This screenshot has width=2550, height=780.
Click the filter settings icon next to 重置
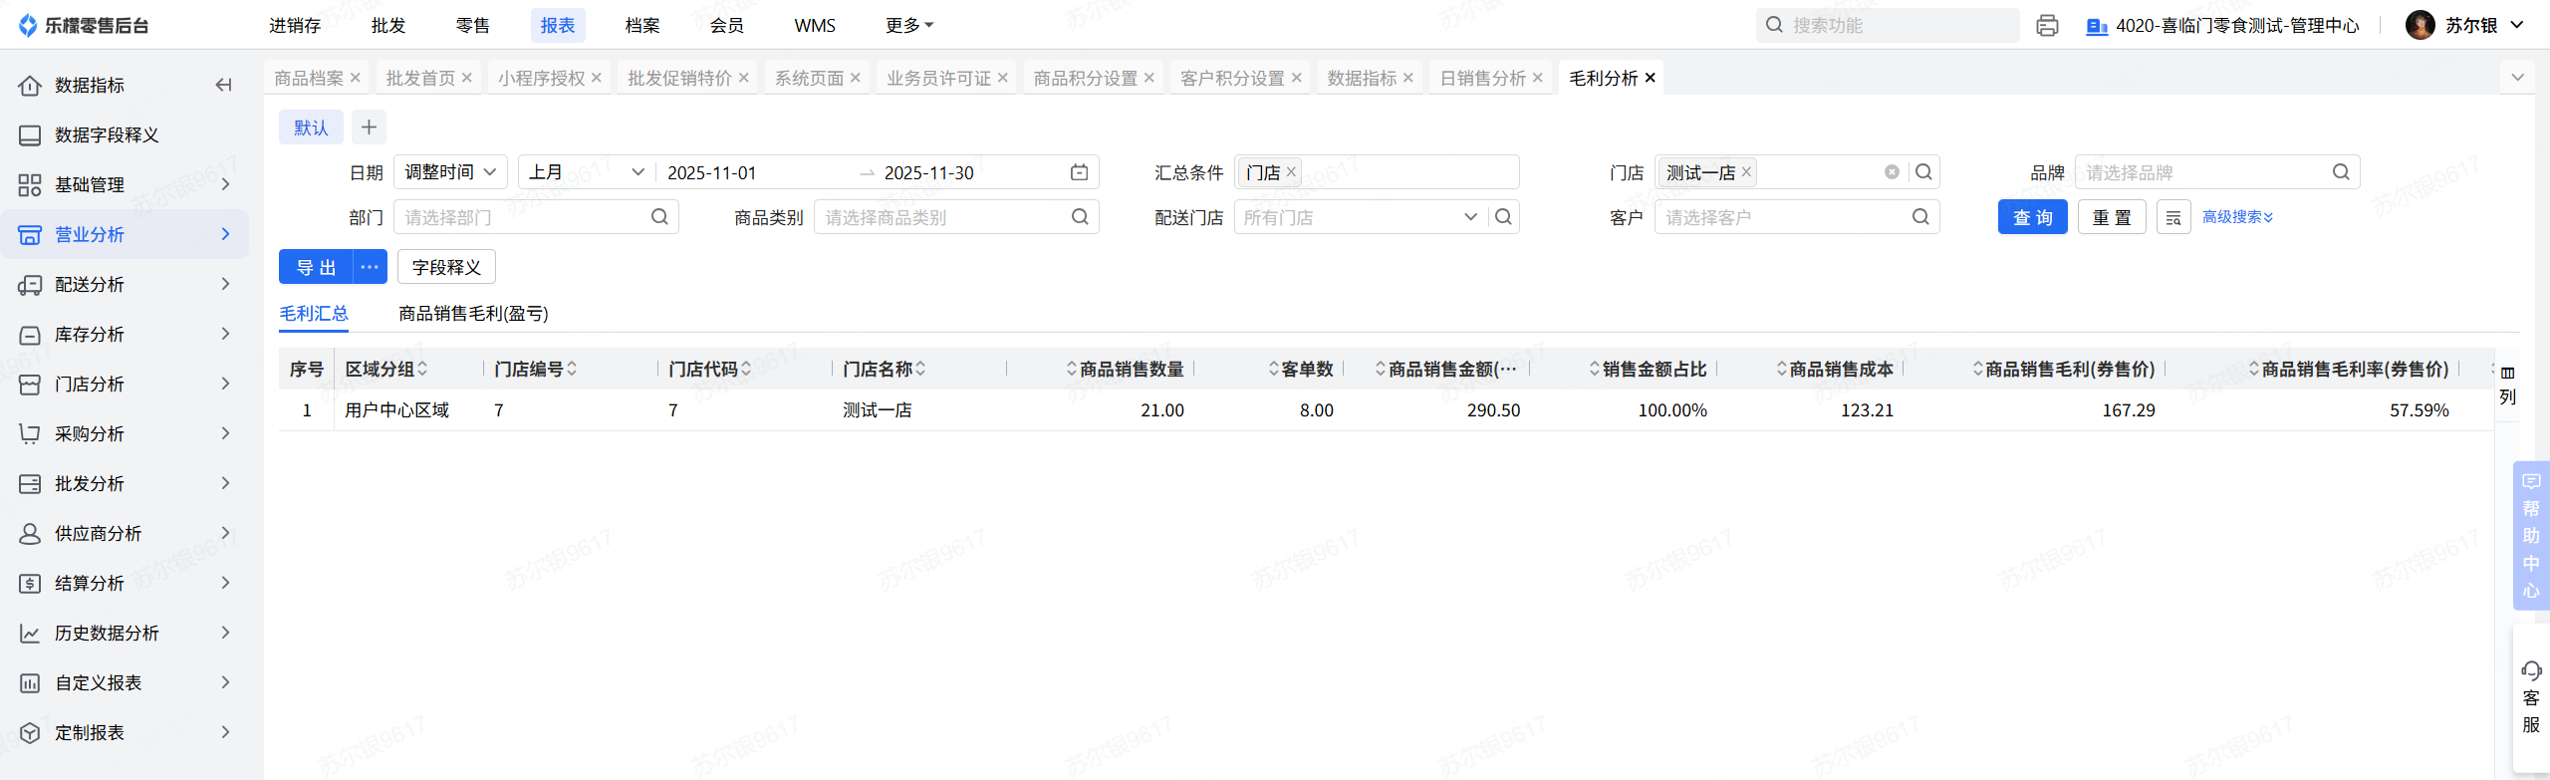2173,217
